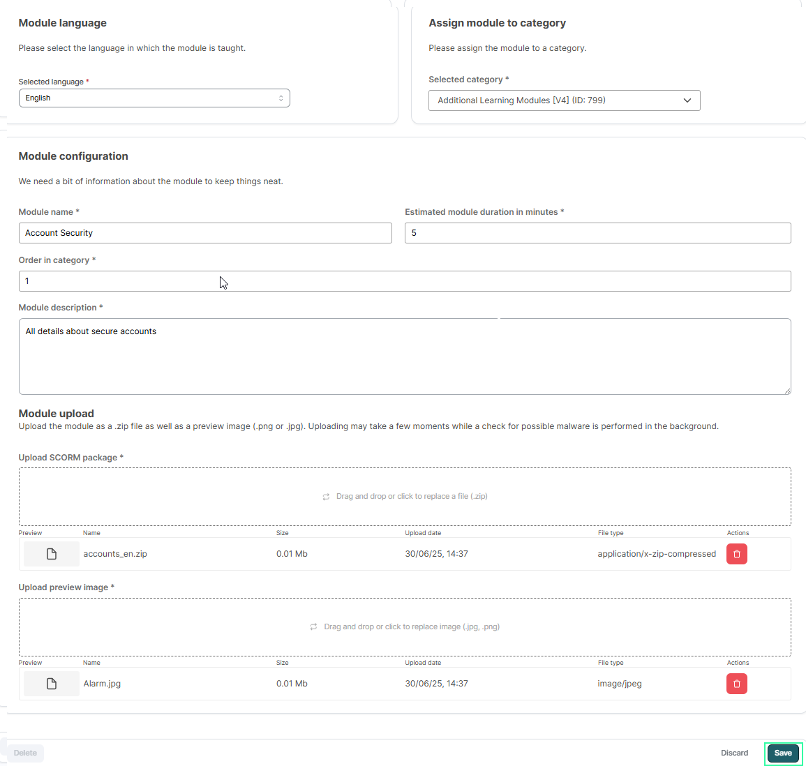Click inside the Module description textarea
The width and height of the screenshot is (806, 766).
pyautogui.click(x=405, y=356)
